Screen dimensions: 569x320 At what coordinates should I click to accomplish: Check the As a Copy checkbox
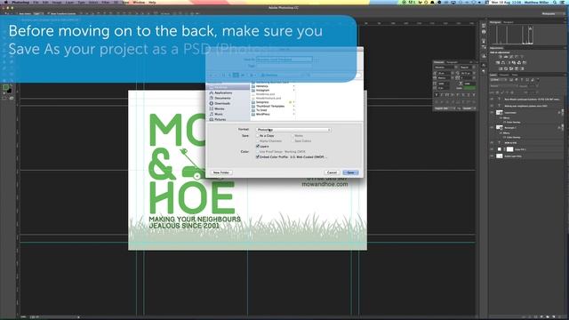click(258, 136)
